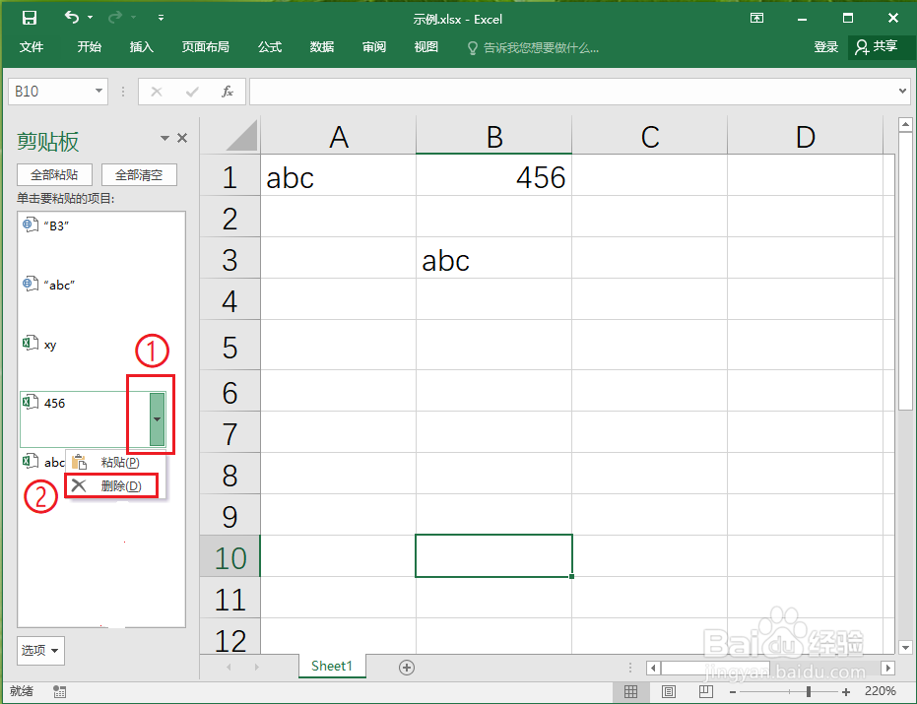Click the macro record icon near 就绪
Viewport: 917px width, 704px height.
click(59, 691)
